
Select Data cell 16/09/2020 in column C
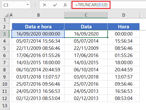coord(86,34)
